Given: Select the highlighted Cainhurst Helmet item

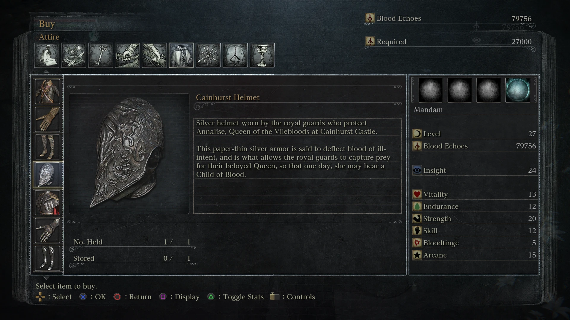Looking at the screenshot, I should [47, 175].
